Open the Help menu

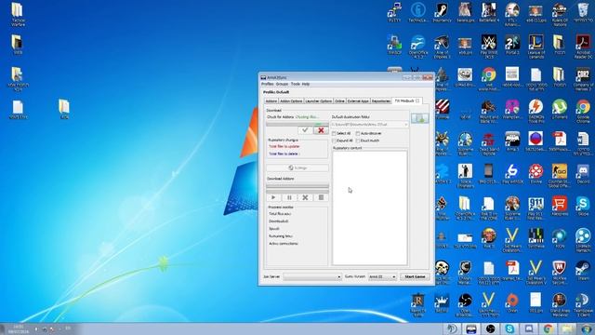pyautogui.click(x=306, y=84)
